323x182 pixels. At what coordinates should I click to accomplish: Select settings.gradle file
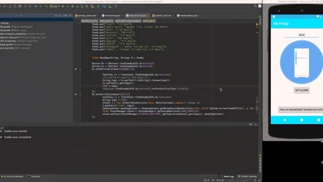[x=16, y=44]
